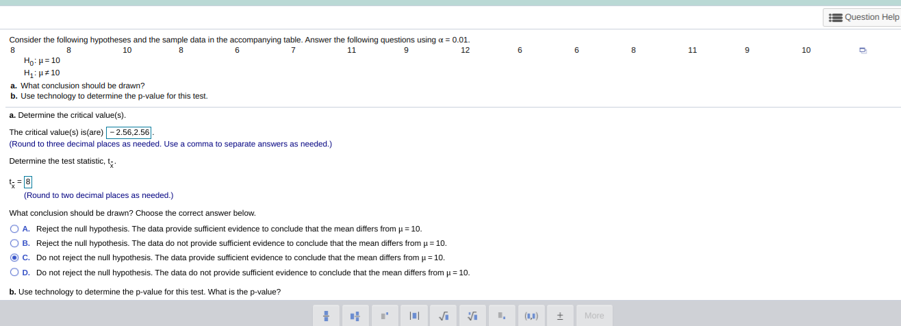Click the critical values input box
Image resolution: width=901 pixels, height=326 pixels.
pyautogui.click(x=129, y=132)
